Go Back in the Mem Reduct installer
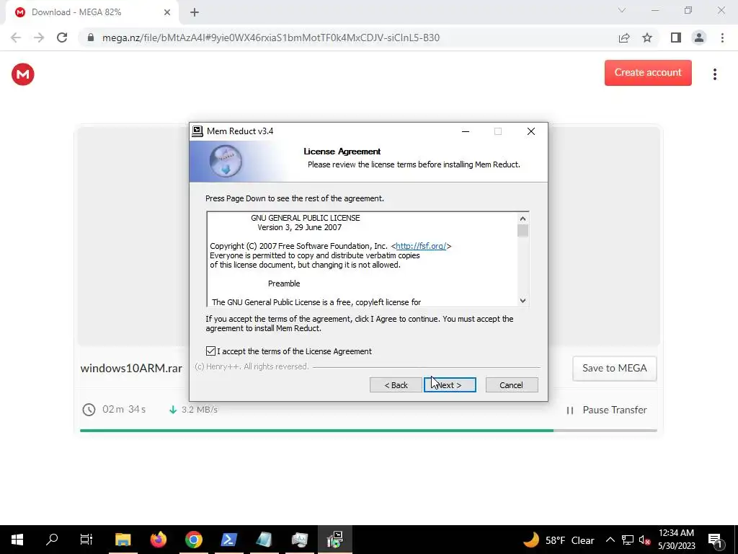738x554 pixels. point(396,385)
